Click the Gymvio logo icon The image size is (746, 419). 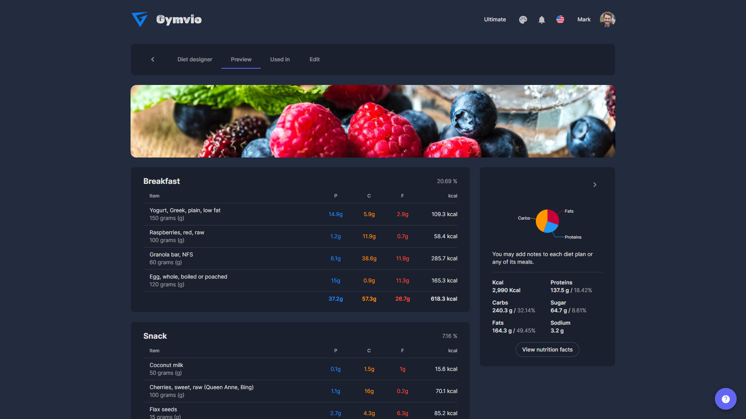(140, 19)
